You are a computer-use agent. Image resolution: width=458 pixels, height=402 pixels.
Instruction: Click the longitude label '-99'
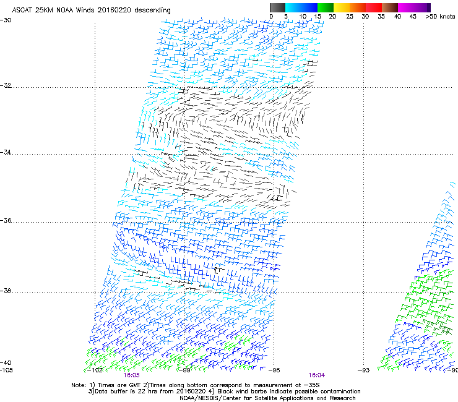[184, 370]
